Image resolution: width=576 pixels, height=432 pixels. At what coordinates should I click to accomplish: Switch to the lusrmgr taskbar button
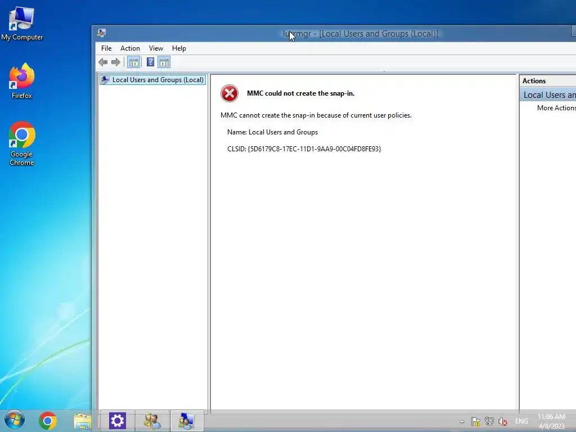pos(187,421)
